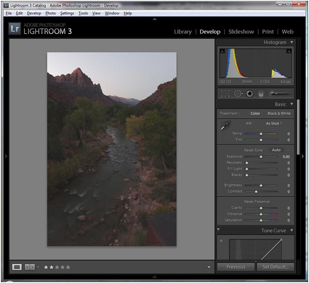
Task: Open the File menu
Action: click(x=8, y=13)
